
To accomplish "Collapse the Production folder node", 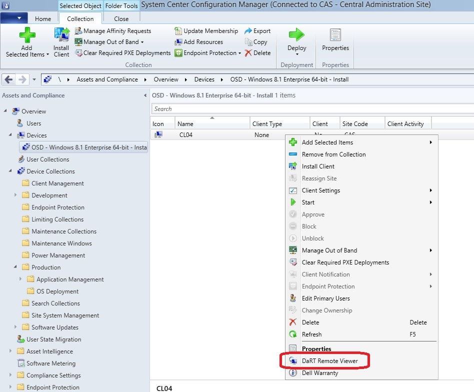I will click(x=15, y=267).
